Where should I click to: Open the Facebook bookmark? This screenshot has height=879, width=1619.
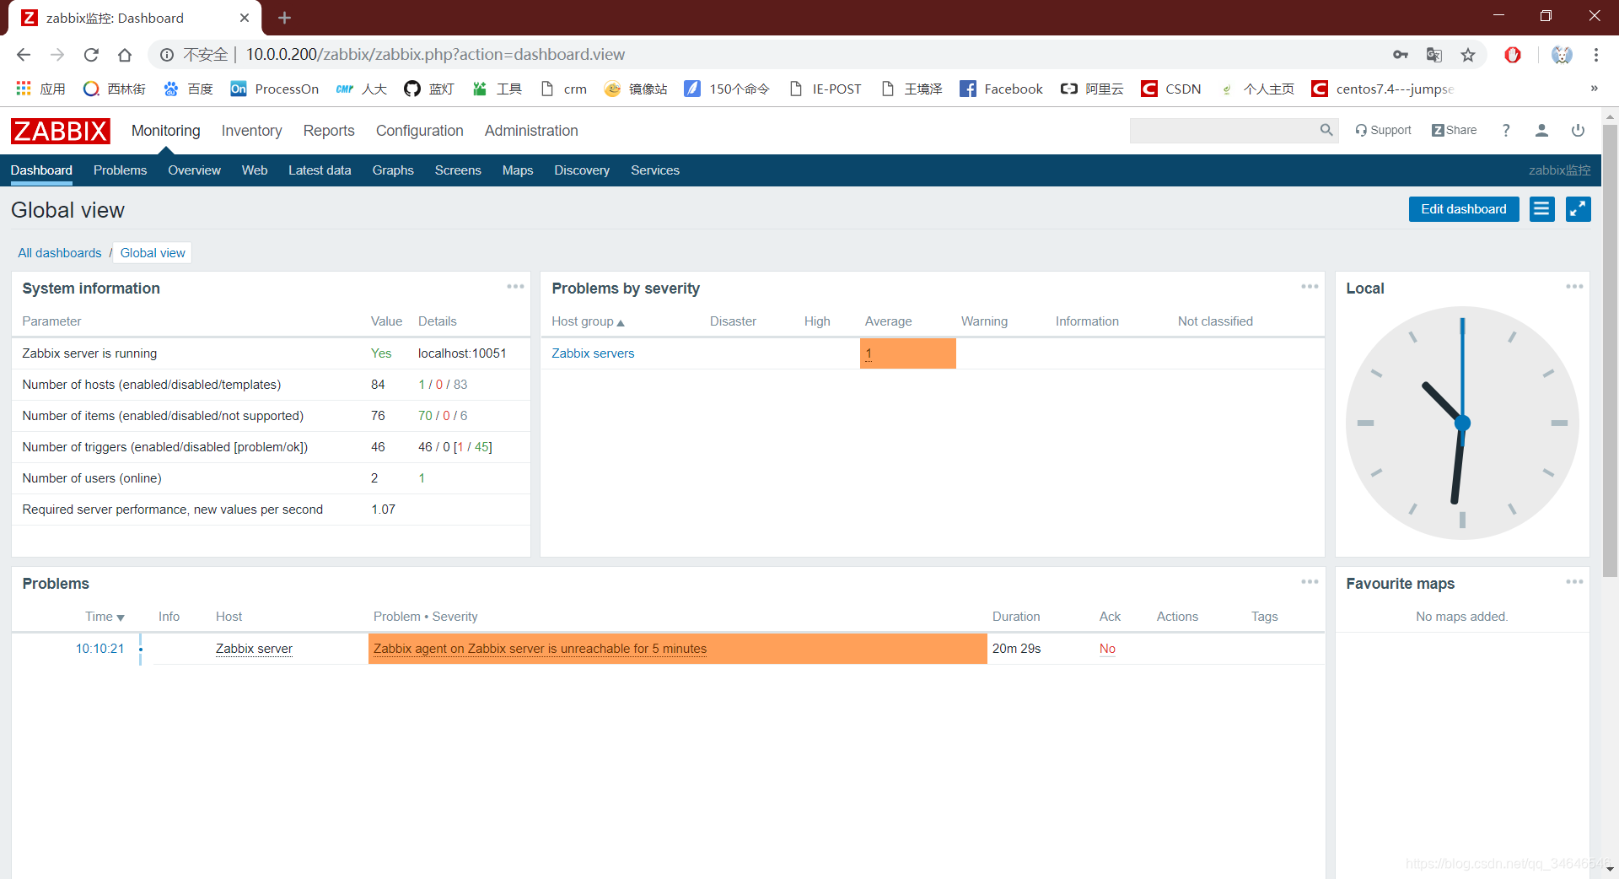(1001, 89)
